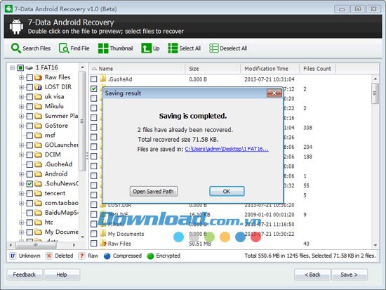Expand the com.taobao tree node
Viewport: 386px width, 290px height.
pos(22,203)
